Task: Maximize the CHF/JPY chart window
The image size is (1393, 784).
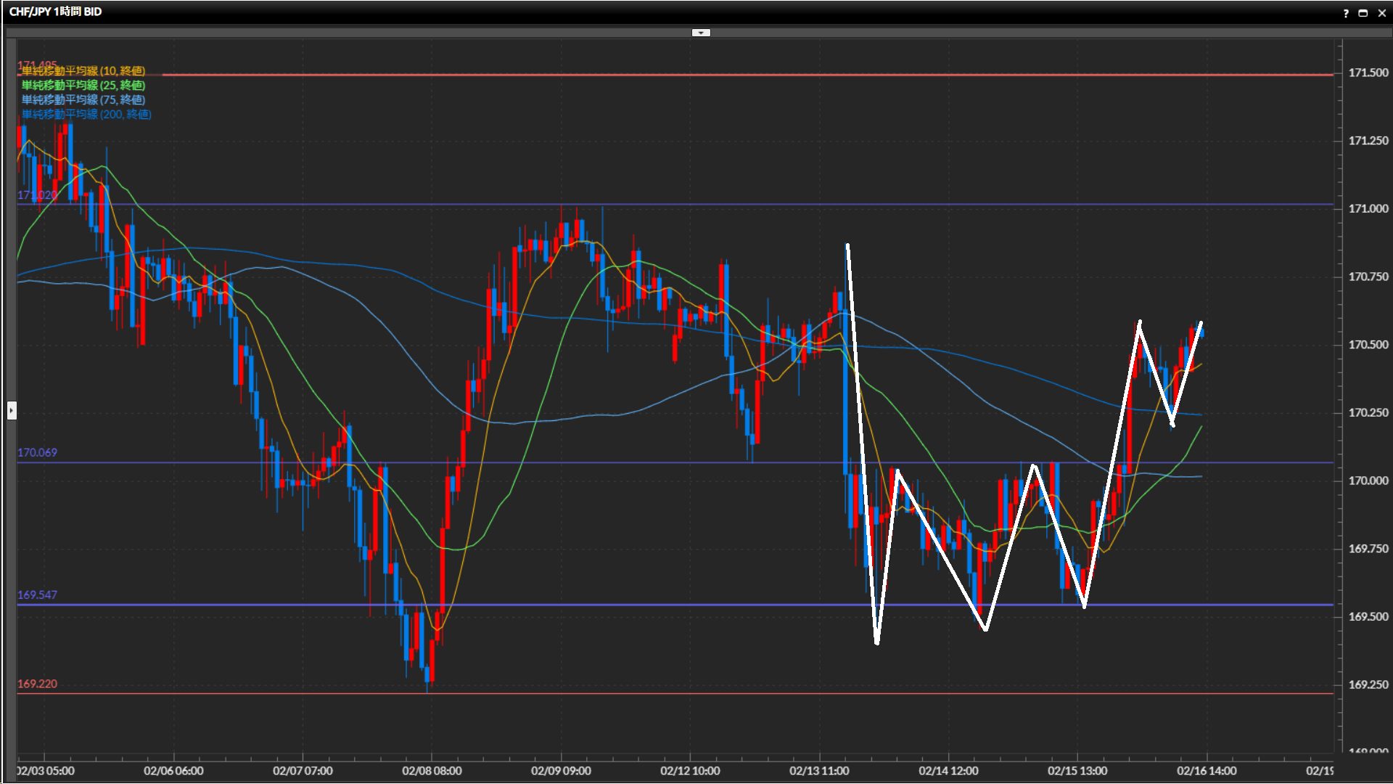Action: click(1363, 13)
